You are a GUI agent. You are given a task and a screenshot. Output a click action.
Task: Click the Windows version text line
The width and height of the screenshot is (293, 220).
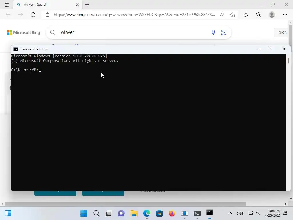[x=59, y=56]
